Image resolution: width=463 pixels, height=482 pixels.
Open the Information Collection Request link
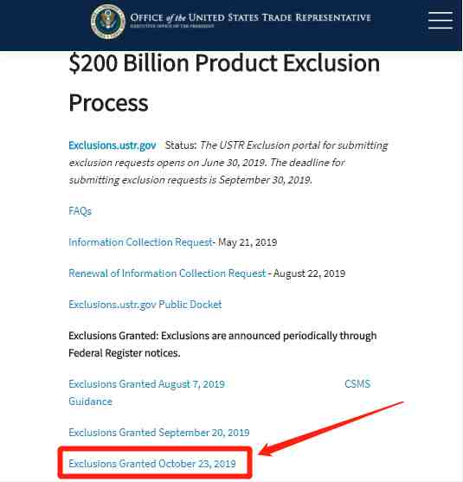pyautogui.click(x=140, y=242)
